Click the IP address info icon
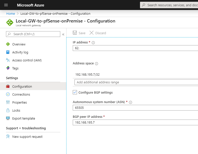The image size is (198, 154). point(93,43)
